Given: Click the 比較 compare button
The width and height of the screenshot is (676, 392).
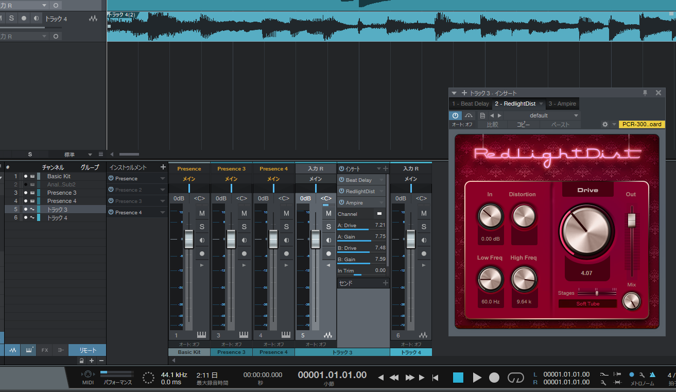Looking at the screenshot, I should click(x=492, y=125).
